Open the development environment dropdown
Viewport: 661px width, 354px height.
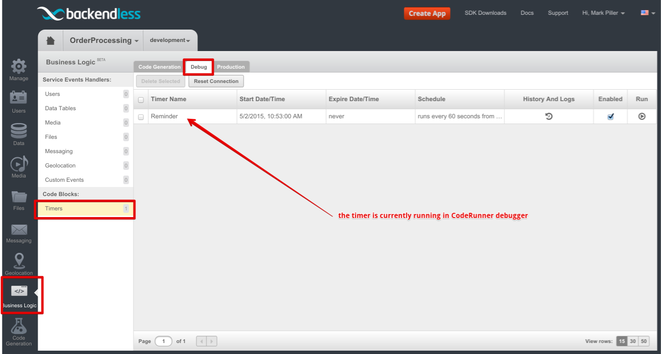pos(170,41)
